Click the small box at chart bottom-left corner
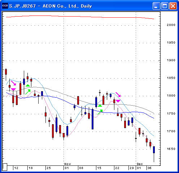The height and width of the screenshot is (173, 179). (x=5, y=167)
